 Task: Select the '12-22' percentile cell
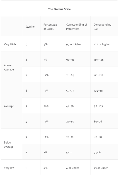pos(70,137)
